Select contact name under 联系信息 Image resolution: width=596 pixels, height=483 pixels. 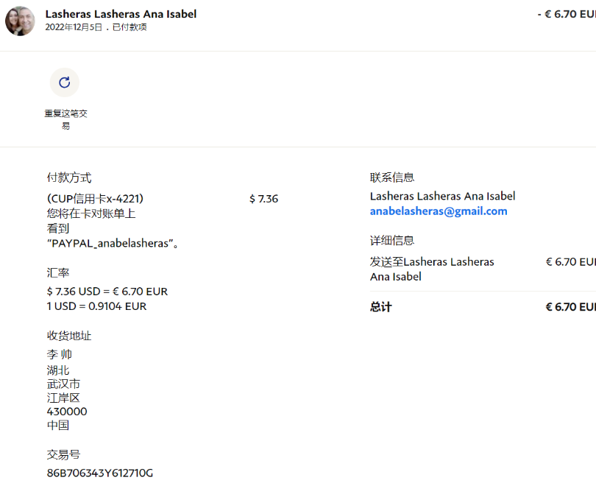coord(442,197)
